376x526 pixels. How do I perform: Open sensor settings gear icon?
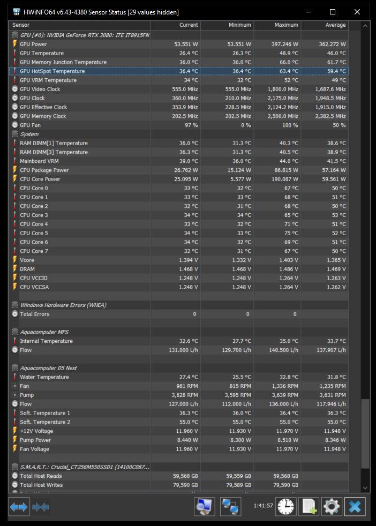pyautogui.click(x=332, y=507)
